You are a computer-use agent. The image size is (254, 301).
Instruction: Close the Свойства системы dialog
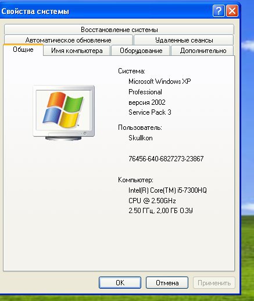pyautogui.click(x=232, y=11)
